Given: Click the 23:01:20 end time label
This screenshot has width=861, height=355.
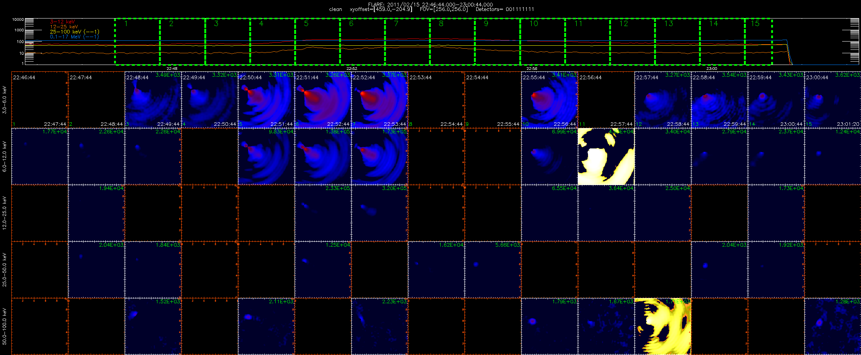Looking at the screenshot, I should point(848,124).
